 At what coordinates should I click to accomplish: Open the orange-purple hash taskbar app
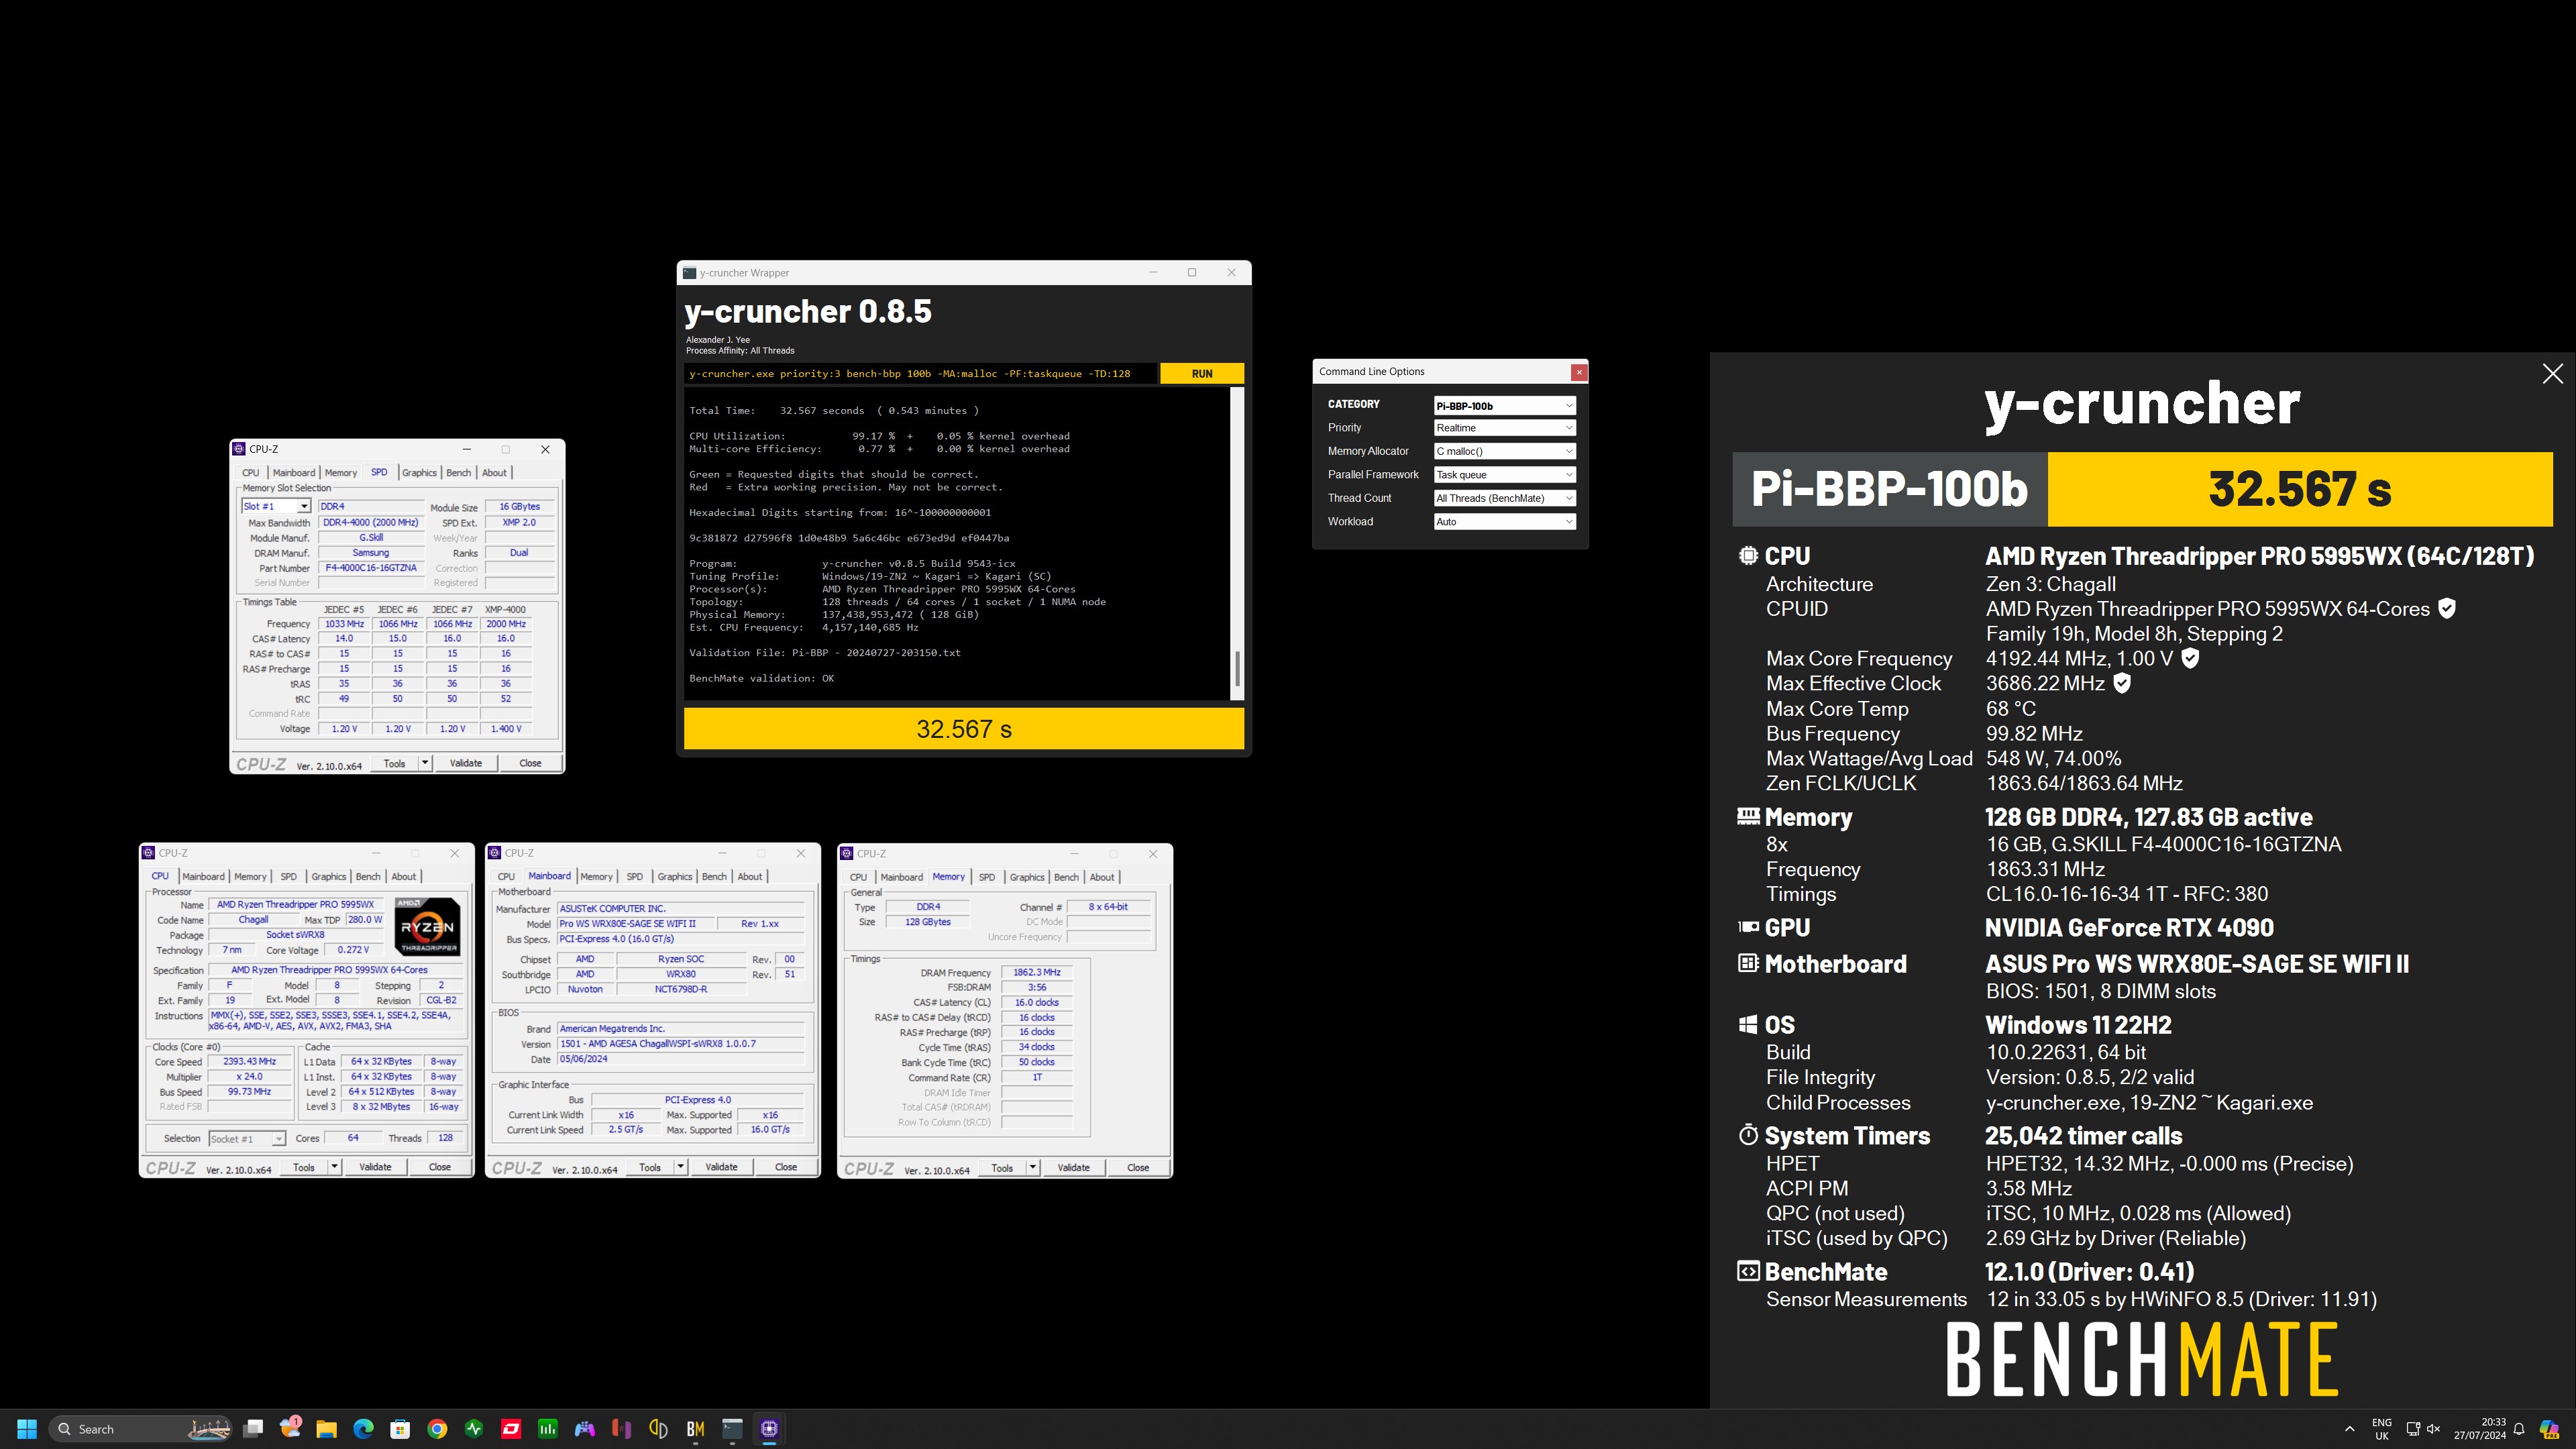[x=622, y=1428]
